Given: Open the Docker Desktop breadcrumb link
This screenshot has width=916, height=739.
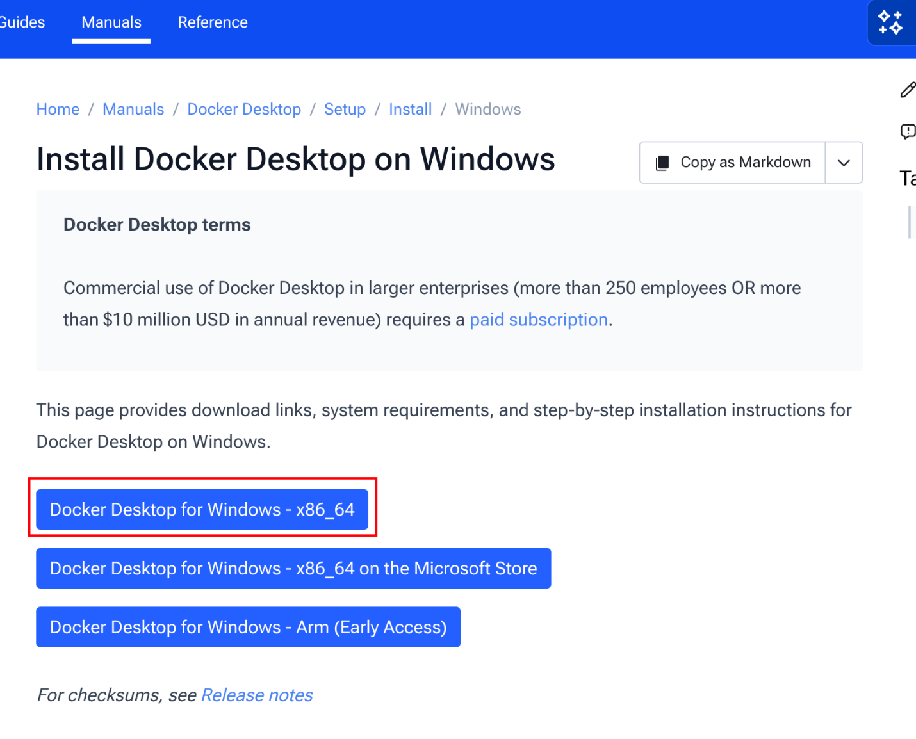Looking at the screenshot, I should [x=244, y=110].
